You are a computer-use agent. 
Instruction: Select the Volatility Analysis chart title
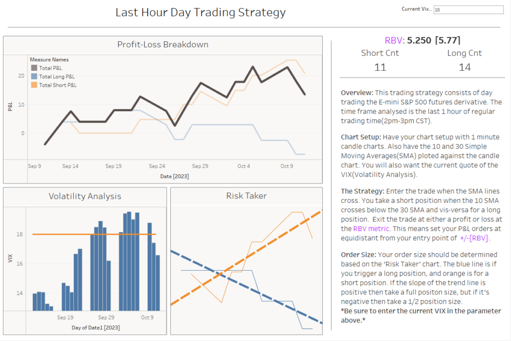[x=84, y=196]
